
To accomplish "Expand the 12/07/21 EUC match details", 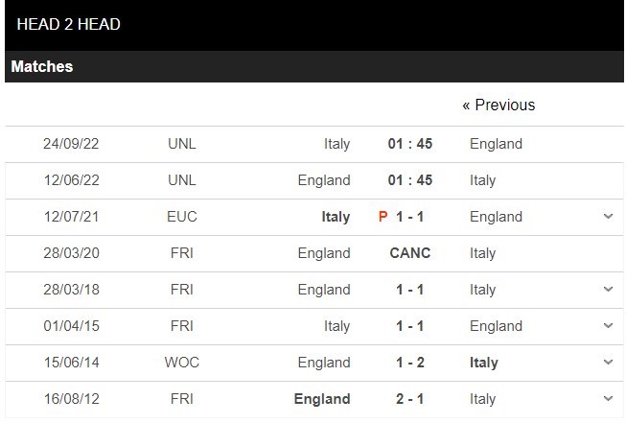I will click(608, 217).
